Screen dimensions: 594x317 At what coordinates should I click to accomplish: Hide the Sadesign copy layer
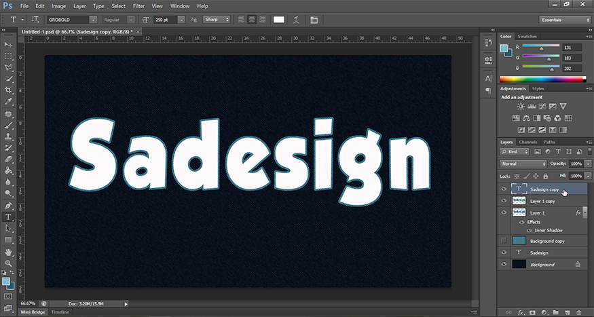click(504, 189)
